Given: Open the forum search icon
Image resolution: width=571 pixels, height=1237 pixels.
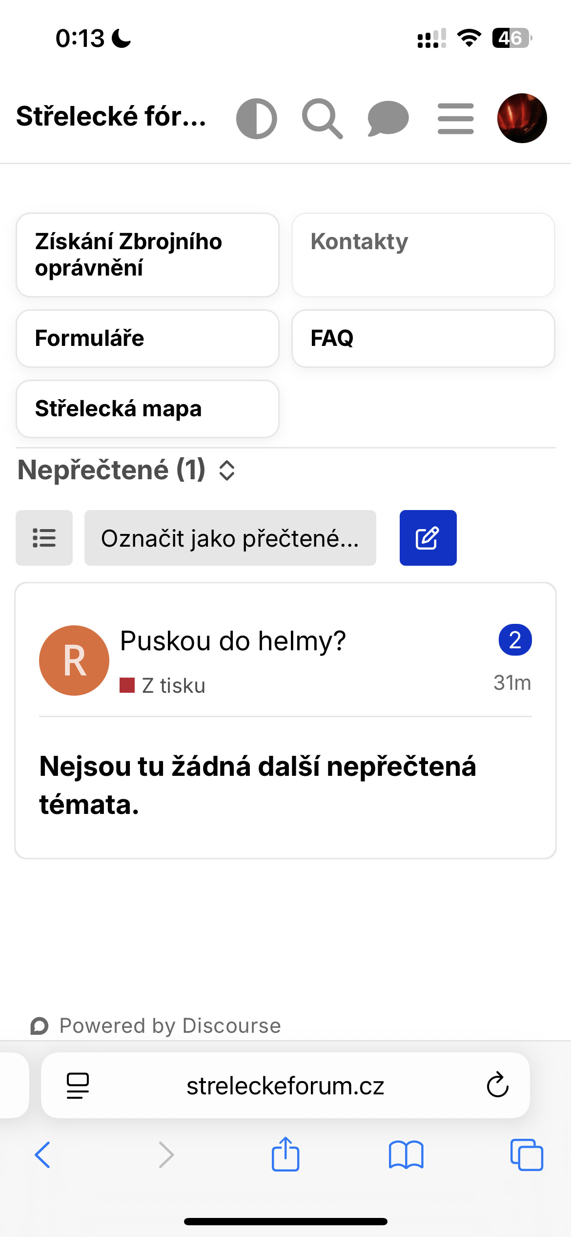Looking at the screenshot, I should coord(322,118).
